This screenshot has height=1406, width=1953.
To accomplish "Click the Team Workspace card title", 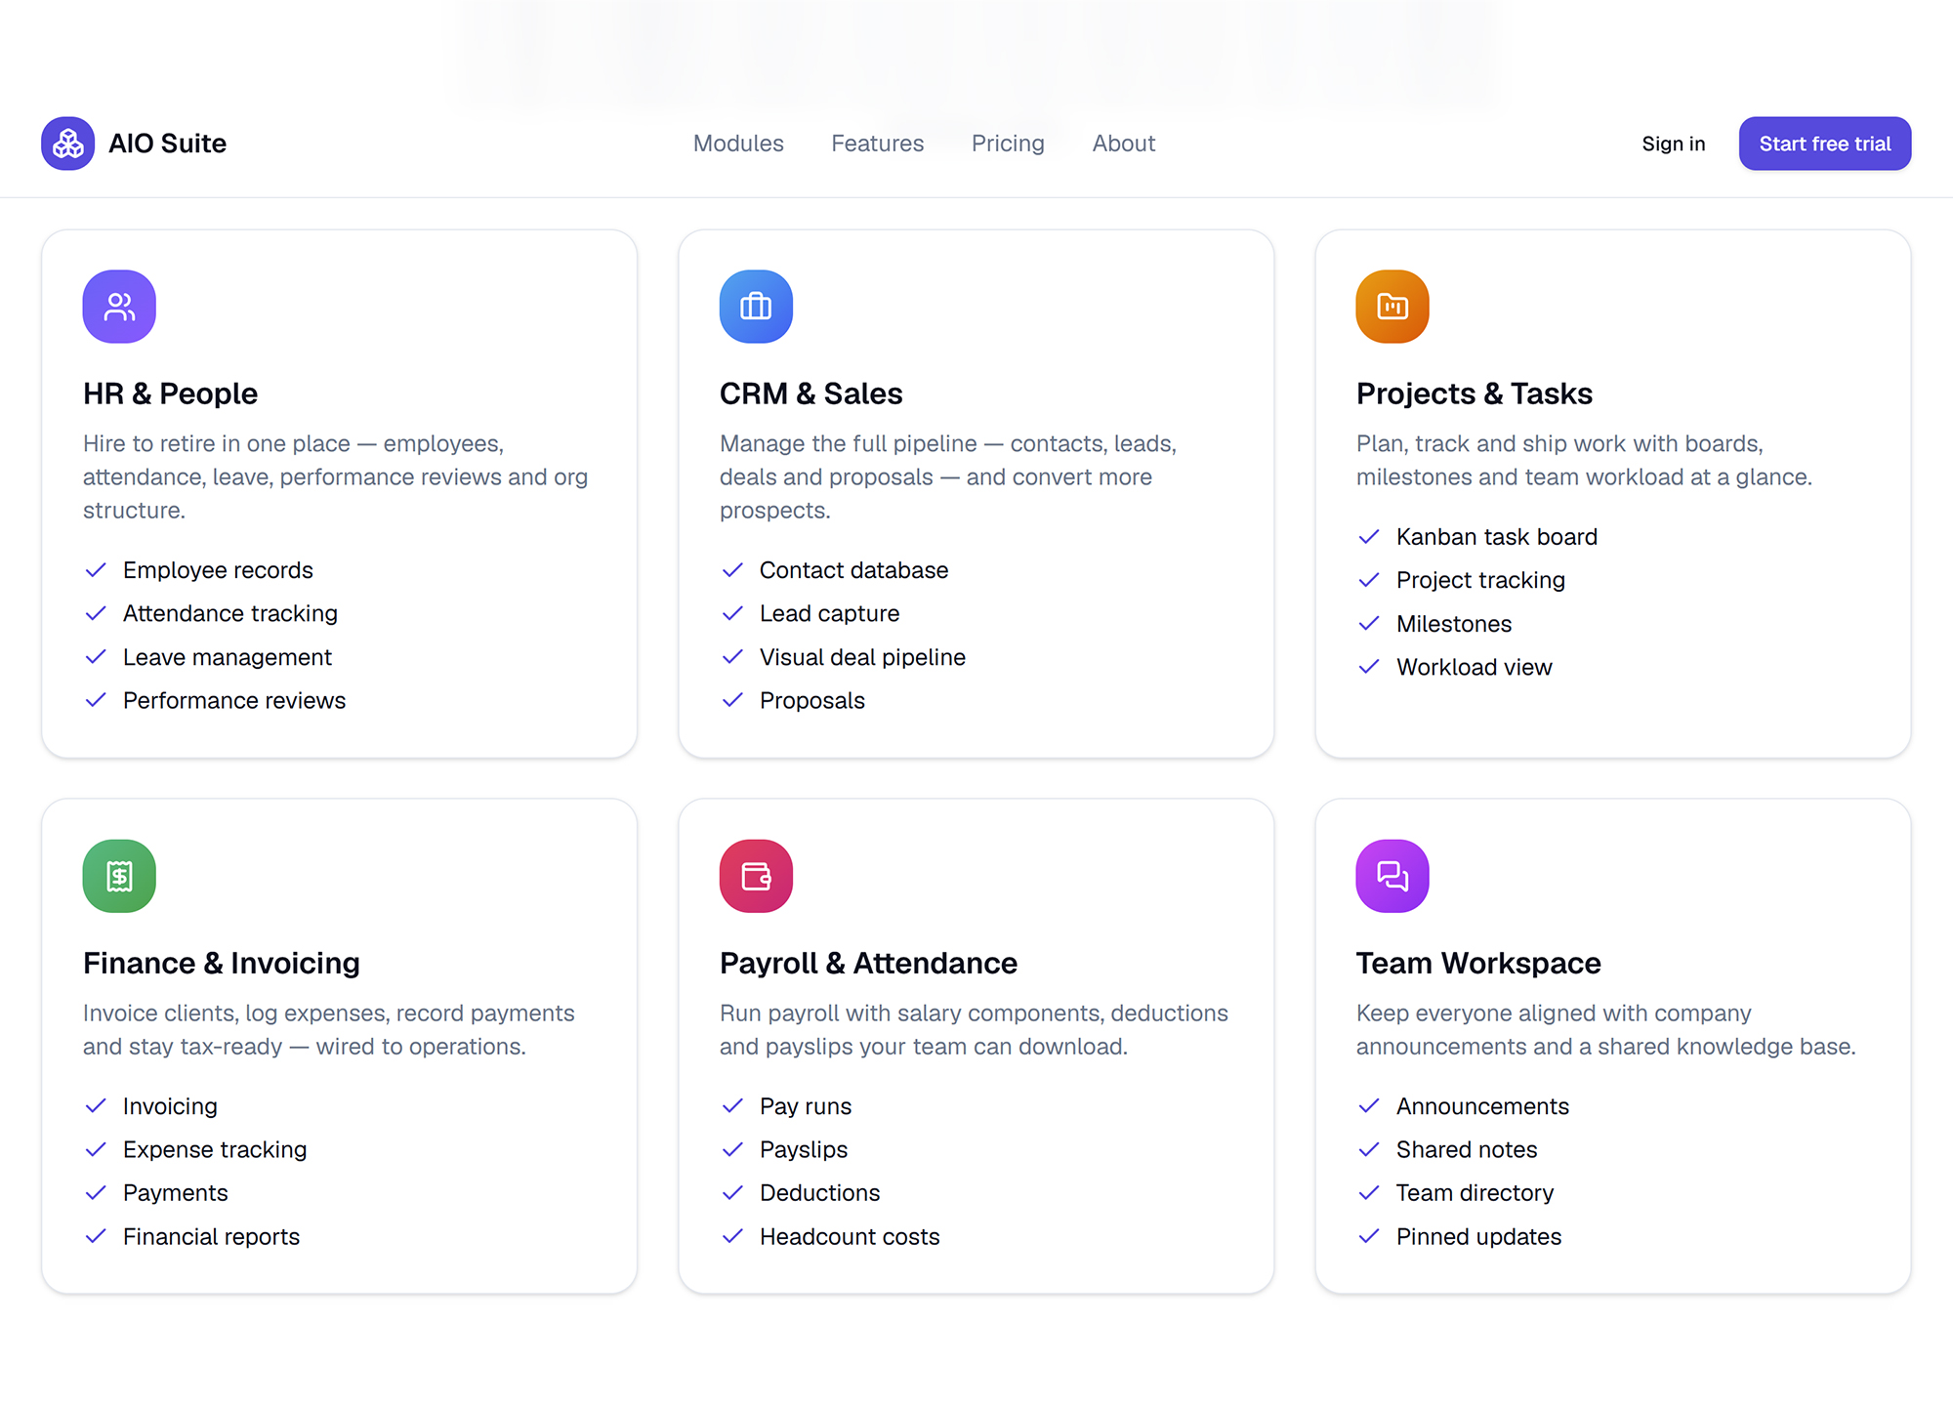I will tap(1478, 963).
